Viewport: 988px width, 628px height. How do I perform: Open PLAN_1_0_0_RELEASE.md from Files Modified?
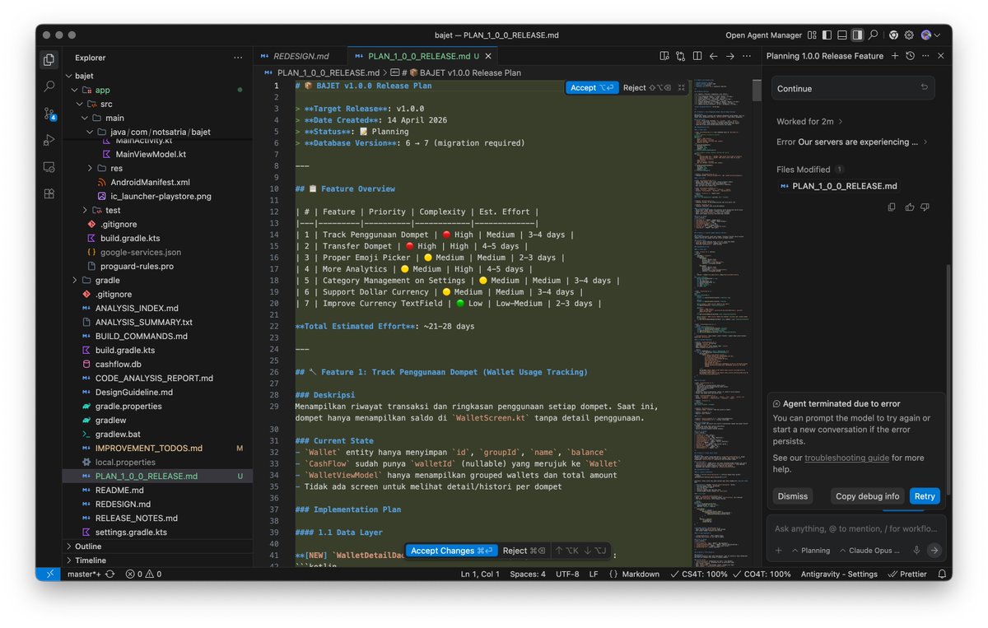pyautogui.click(x=838, y=186)
